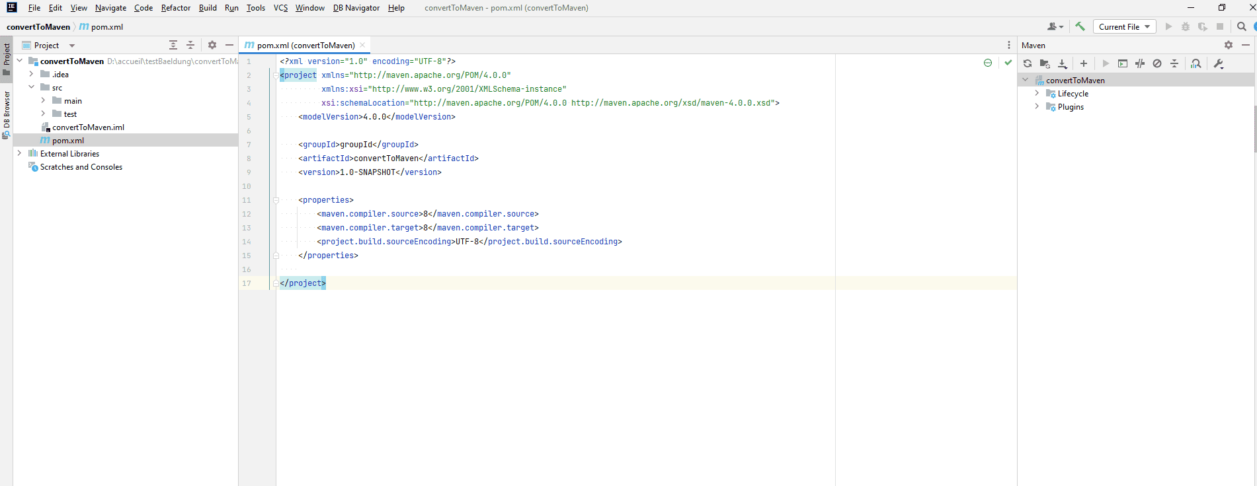Click the closing </project> tag

click(x=303, y=283)
